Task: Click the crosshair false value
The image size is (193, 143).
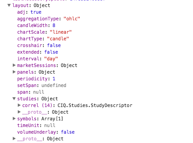Action: [54, 45]
